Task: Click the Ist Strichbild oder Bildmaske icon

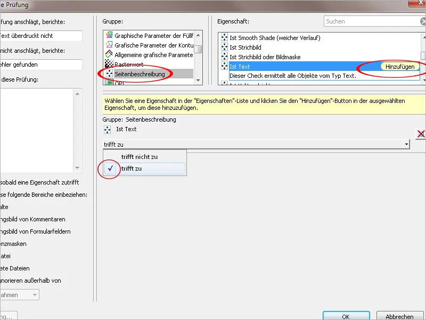Action: [224, 57]
